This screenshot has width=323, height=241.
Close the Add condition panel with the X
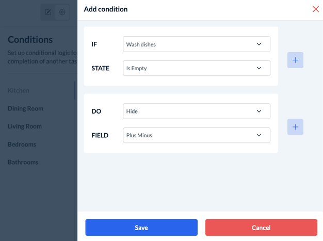click(x=316, y=9)
